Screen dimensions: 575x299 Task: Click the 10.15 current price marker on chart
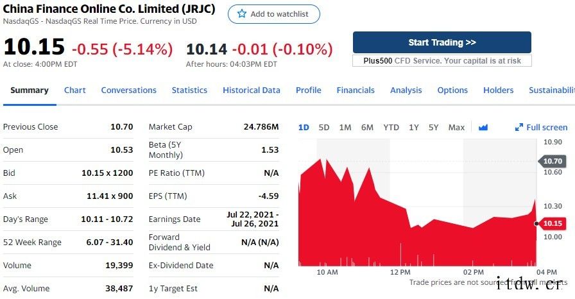551,223
